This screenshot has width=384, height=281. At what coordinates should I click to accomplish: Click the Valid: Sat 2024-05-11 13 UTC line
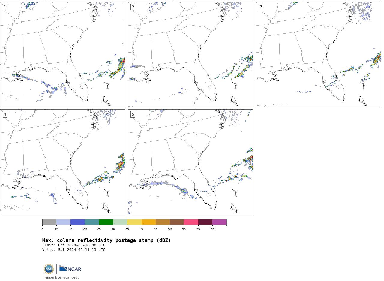(74, 250)
